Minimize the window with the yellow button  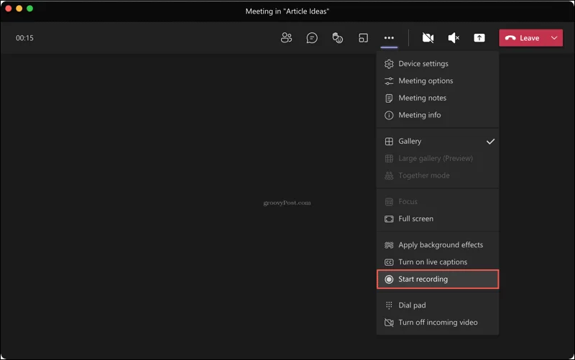[19, 8]
